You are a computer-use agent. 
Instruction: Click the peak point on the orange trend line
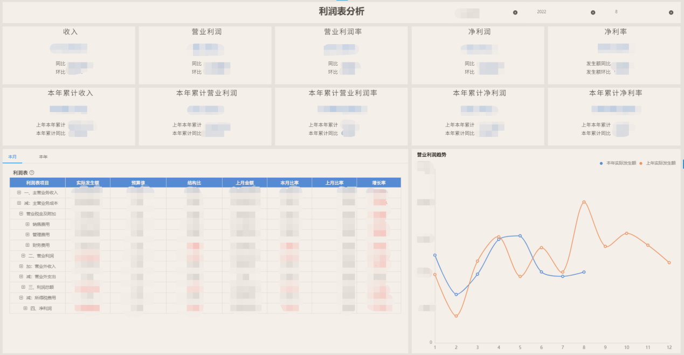(584, 201)
